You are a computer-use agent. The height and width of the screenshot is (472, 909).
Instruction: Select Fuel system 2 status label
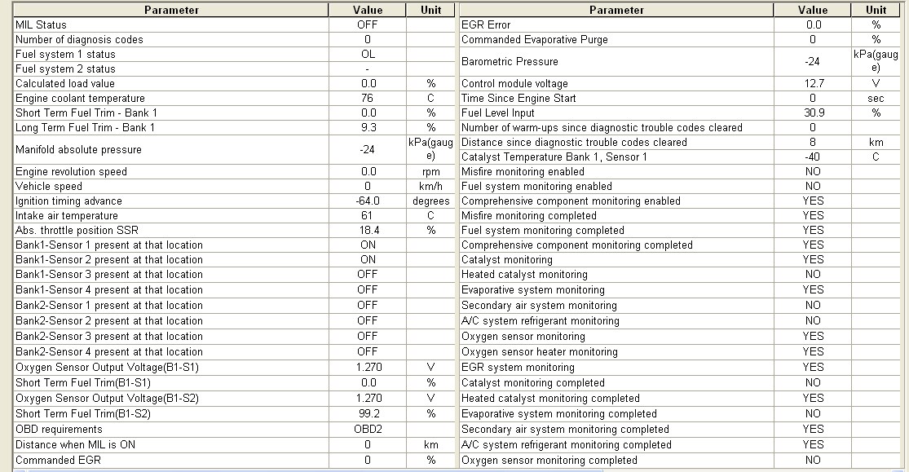coord(65,69)
